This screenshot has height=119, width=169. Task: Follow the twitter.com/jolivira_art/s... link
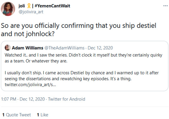tap(30, 85)
